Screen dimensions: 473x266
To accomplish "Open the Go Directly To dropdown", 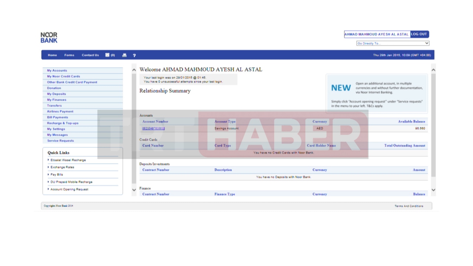I will pyautogui.click(x=392, y=43).
